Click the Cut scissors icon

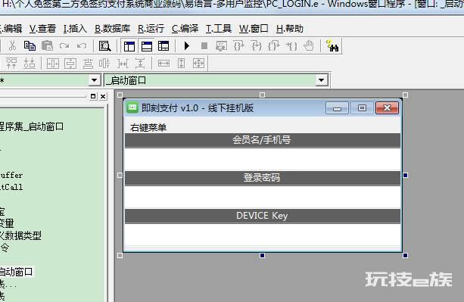[x=12, y=46]
